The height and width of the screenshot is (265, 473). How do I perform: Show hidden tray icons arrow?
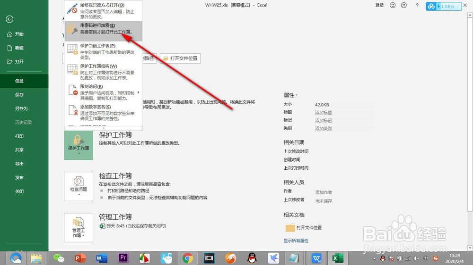374,259
